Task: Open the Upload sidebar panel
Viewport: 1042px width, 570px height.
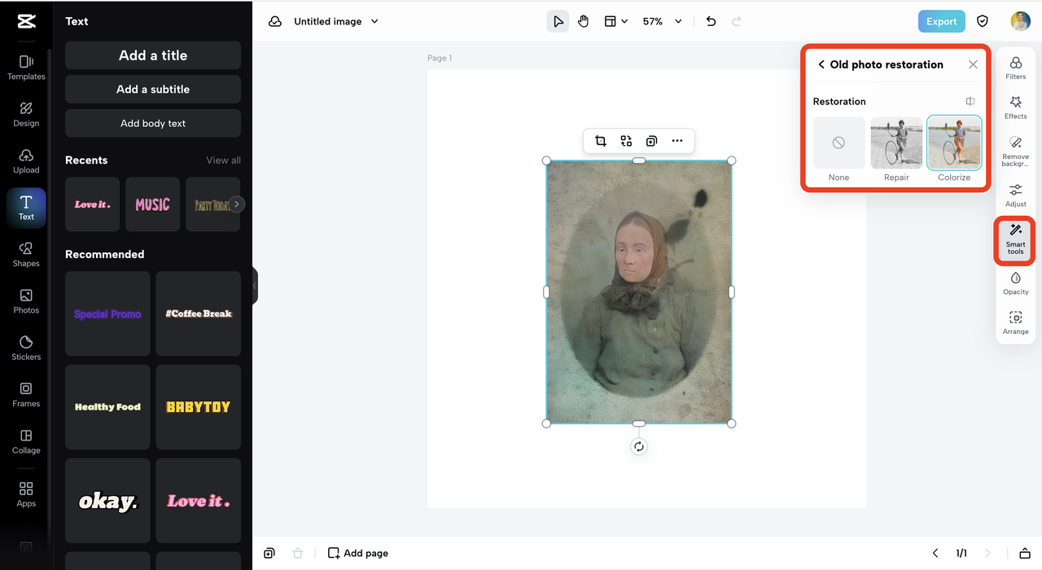Action: [26, 161]
